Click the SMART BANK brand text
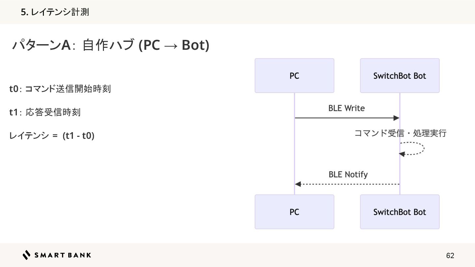 [63, 255]
